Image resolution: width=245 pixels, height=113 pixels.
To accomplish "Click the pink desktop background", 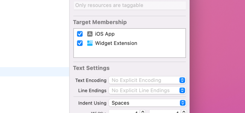I will 217,56.
